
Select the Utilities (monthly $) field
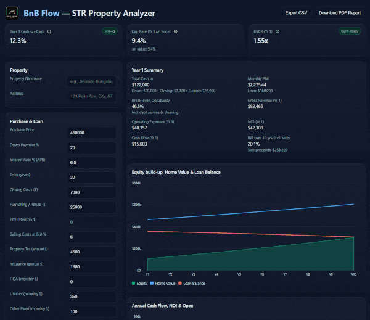91,297
